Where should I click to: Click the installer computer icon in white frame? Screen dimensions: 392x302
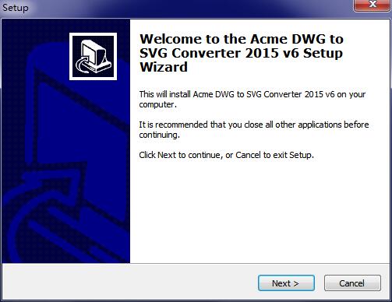tap(93, 56)
